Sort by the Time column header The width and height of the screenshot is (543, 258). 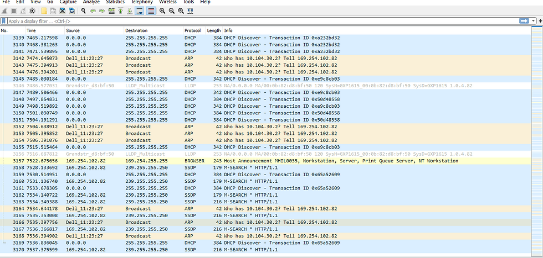45,31
